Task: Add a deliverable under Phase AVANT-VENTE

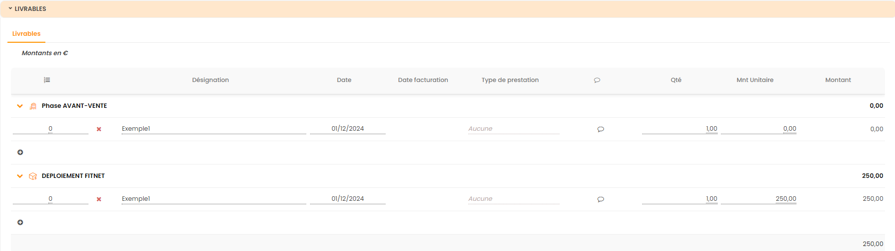Action: click(20, 153)
